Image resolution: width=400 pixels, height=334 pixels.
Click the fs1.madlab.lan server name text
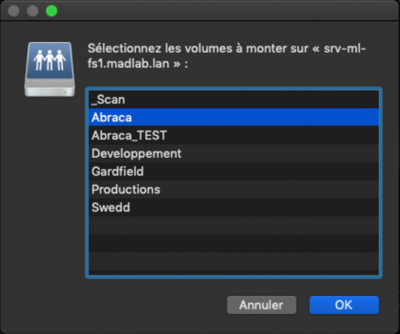pyautogui.click(x=128, y=63)
